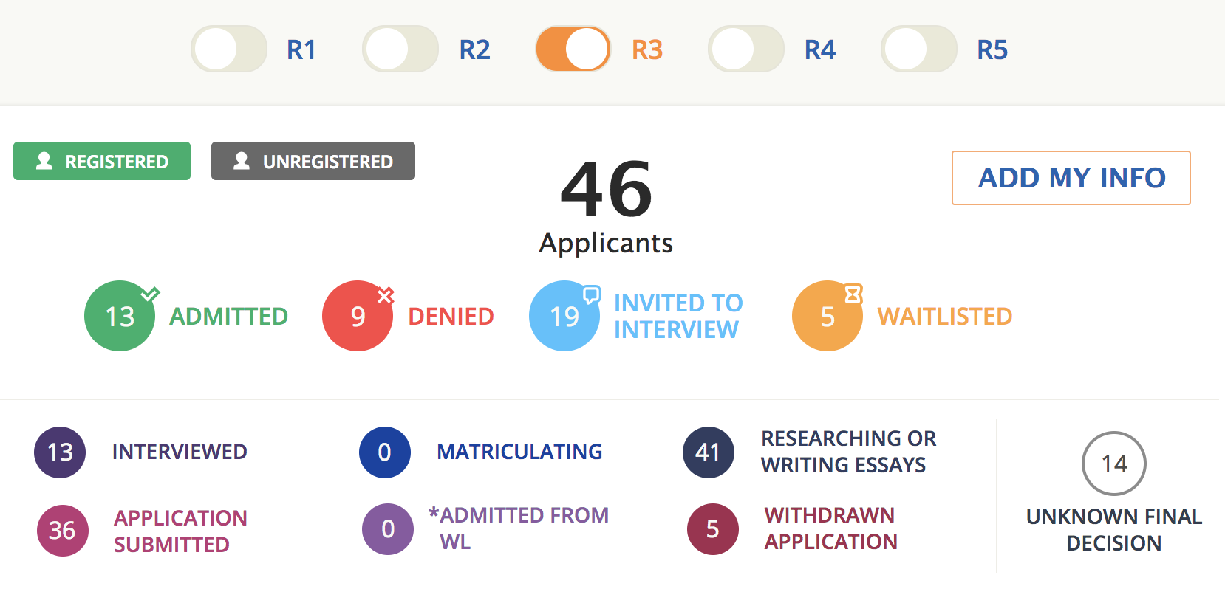The width and height of the screenshot is (1225, 589).
Task: Click the purple Interviewed count circle
Action: [x=60, y=452]
